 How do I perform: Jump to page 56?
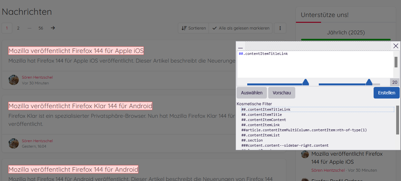click(41, 28)
